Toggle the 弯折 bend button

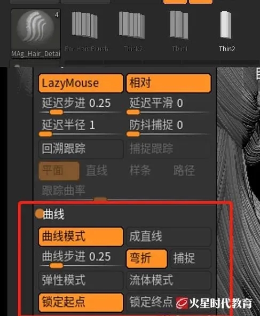[x=146, y=258]
